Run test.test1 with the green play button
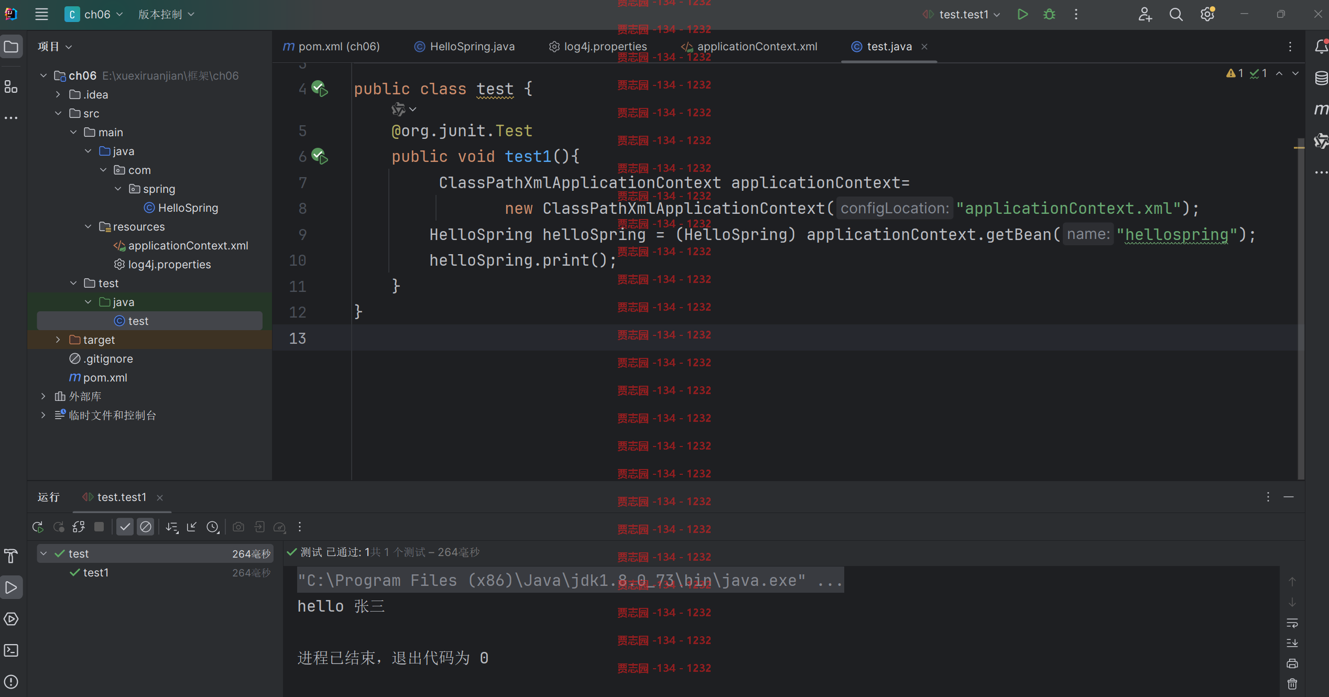Image resolution: width=1329 pixels, height=697 pixels. tap(1022, 14)
